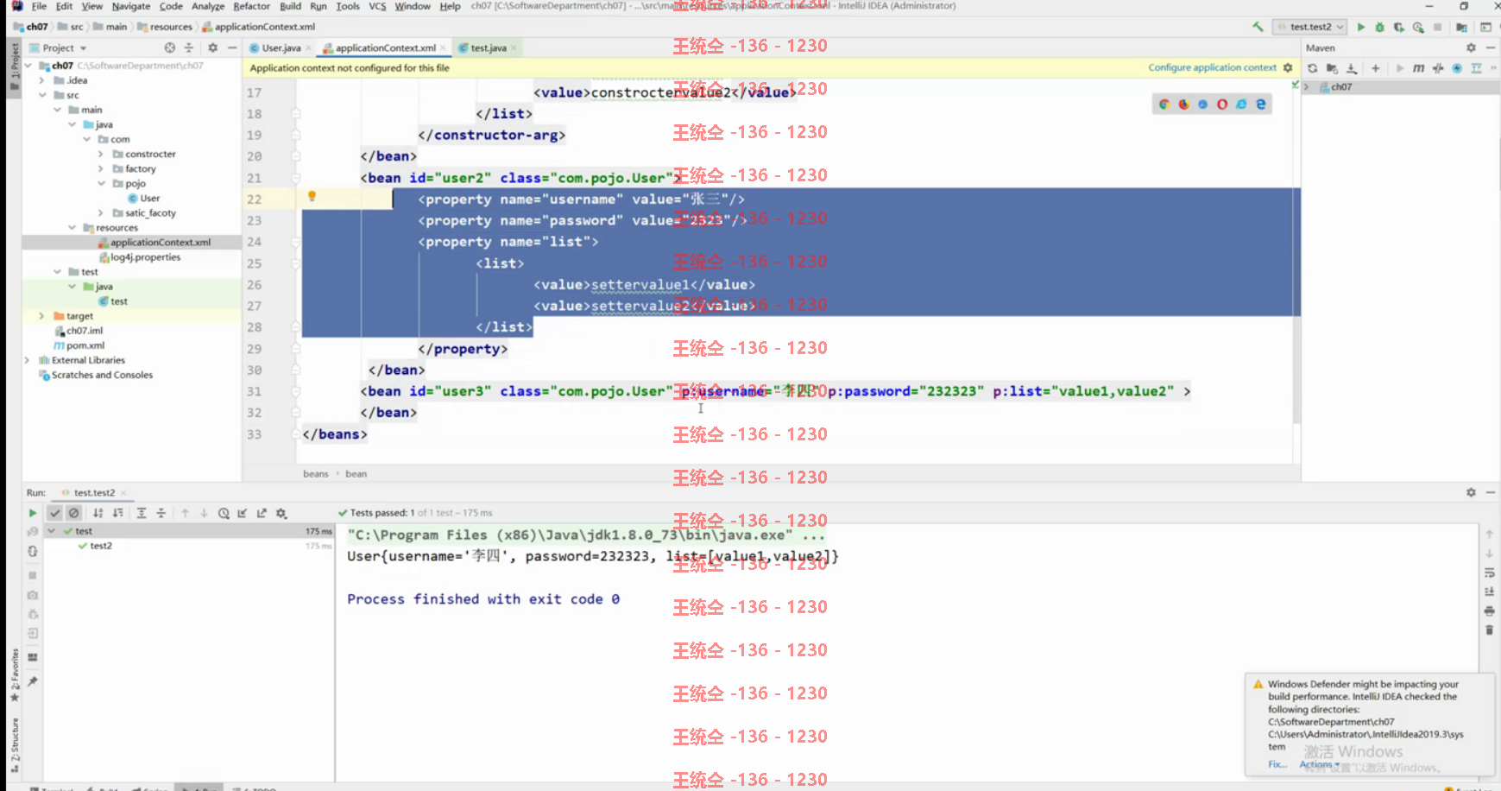
Task: Open the VCS menu
Action: 377,6
